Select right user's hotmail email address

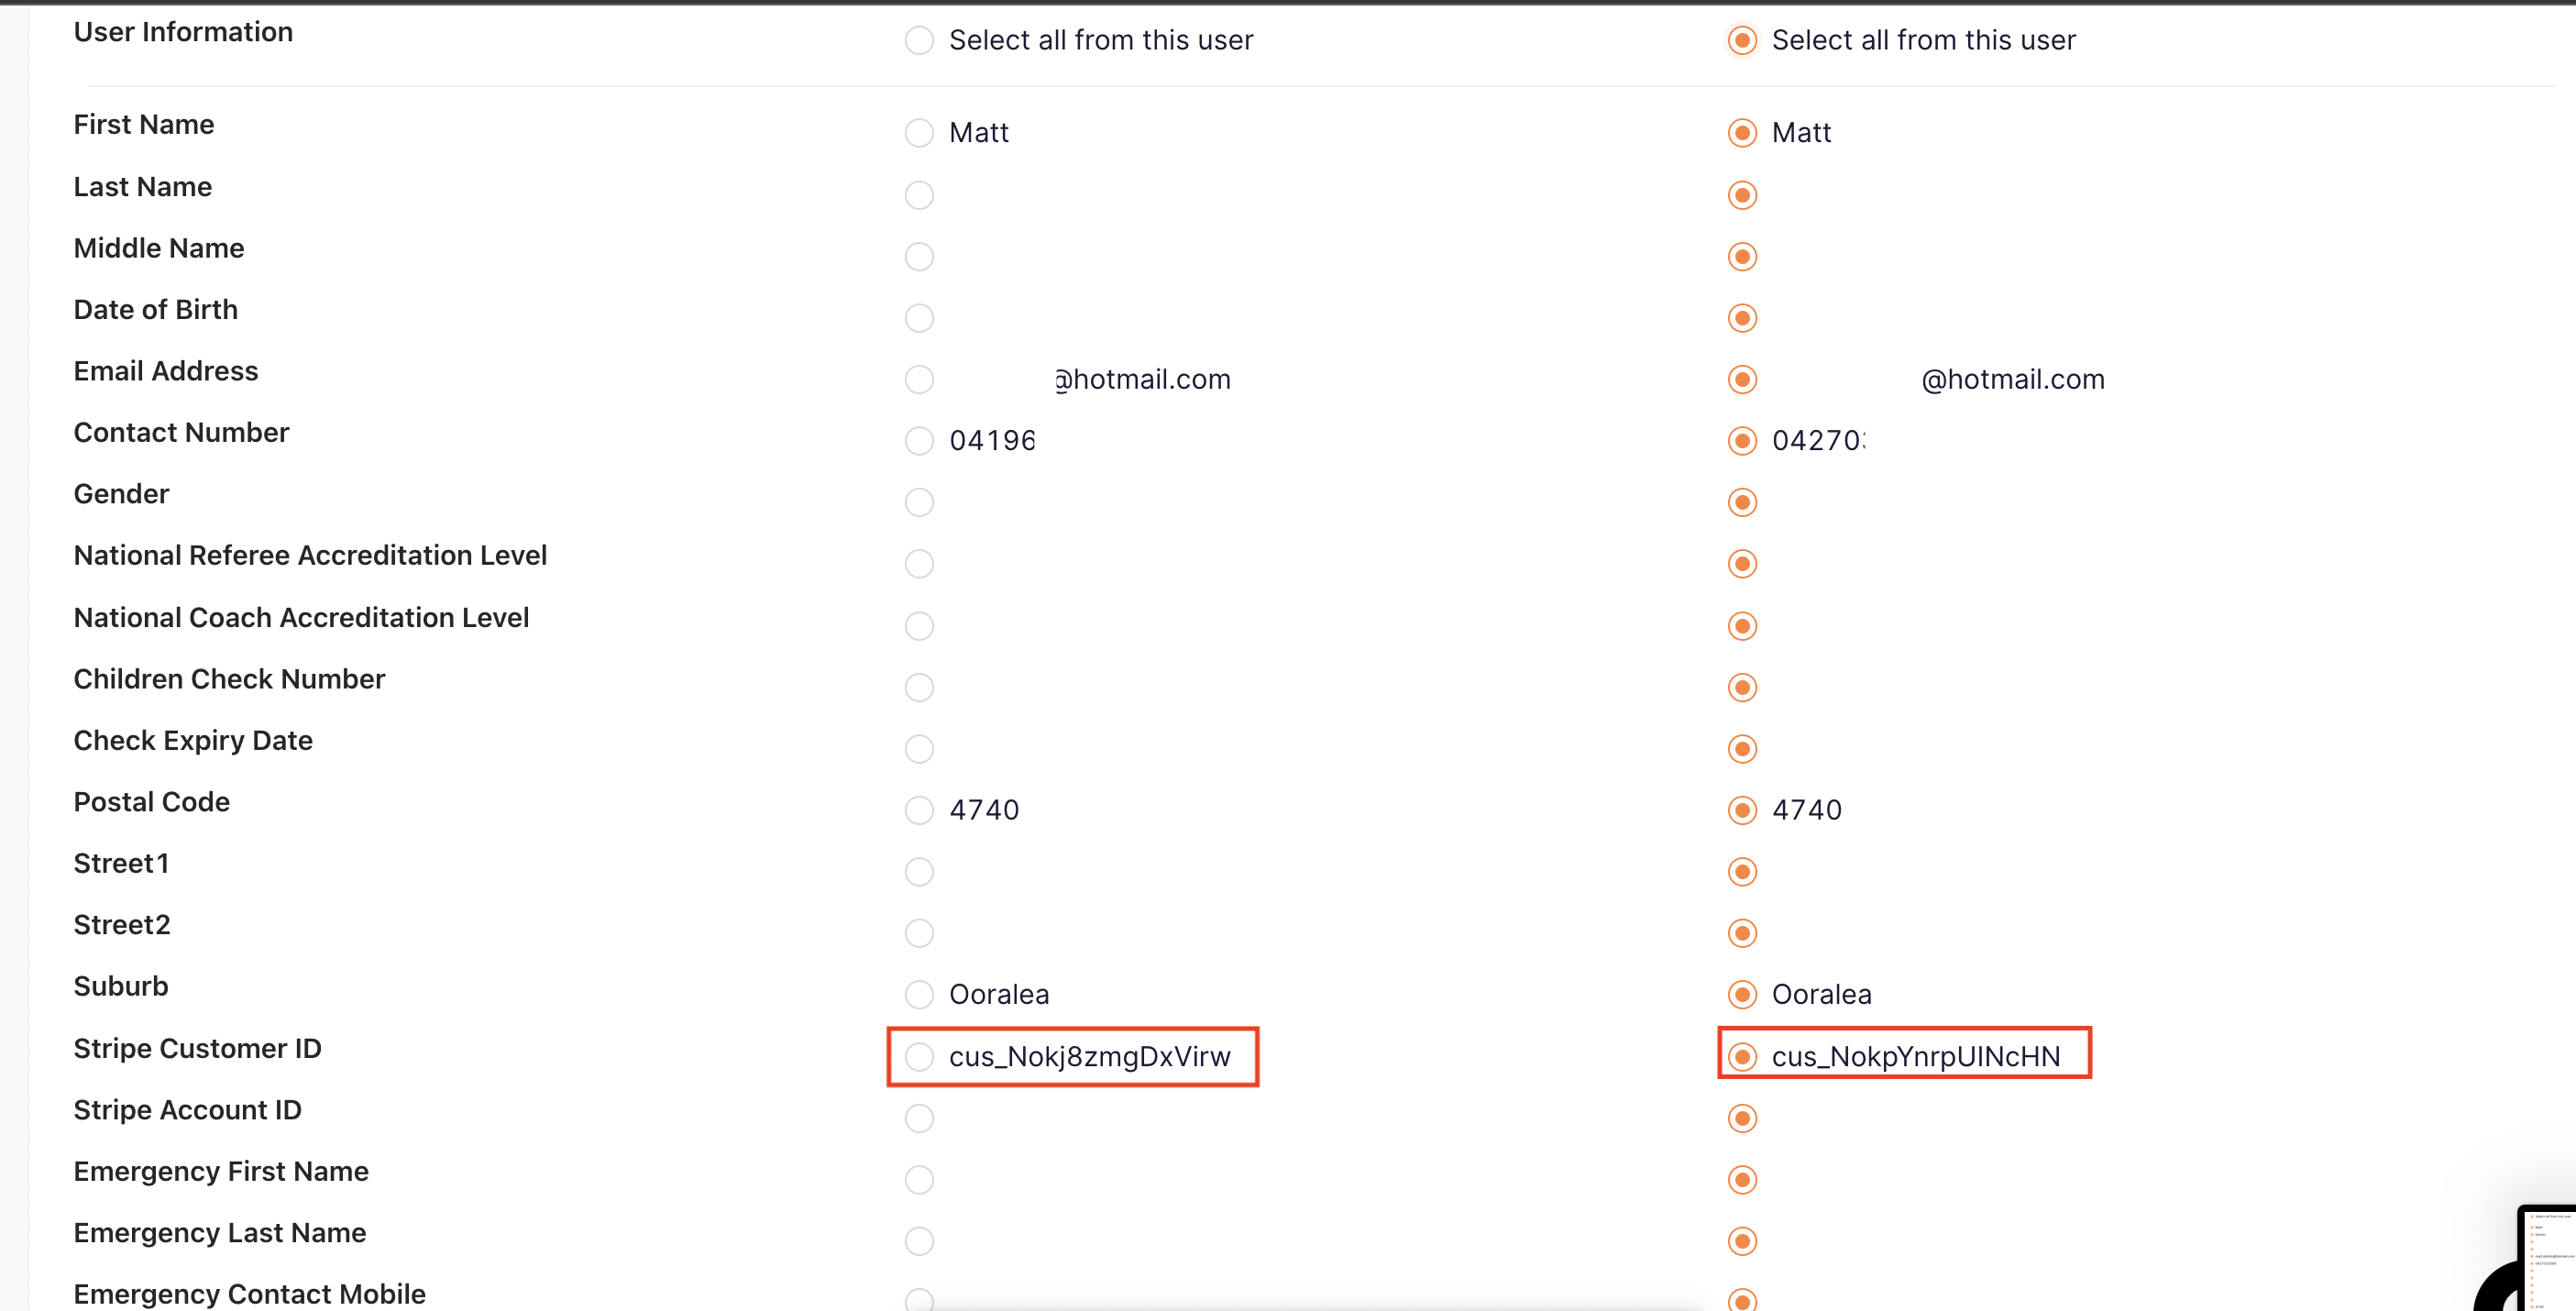1742,380
